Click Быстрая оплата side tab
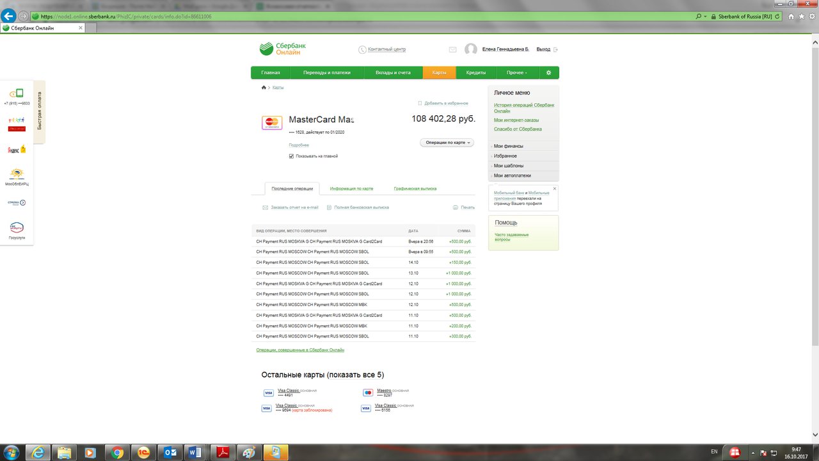Image resolution: width=819 pixels, height=461 pixels. (39, 111)
